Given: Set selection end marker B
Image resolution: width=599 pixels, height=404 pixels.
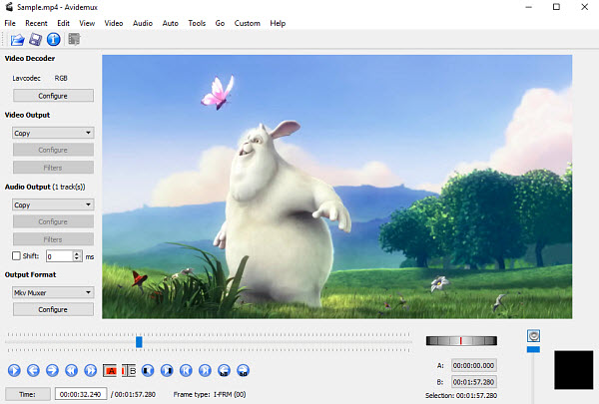Looking at the screenshot, I should pos(129,370).
